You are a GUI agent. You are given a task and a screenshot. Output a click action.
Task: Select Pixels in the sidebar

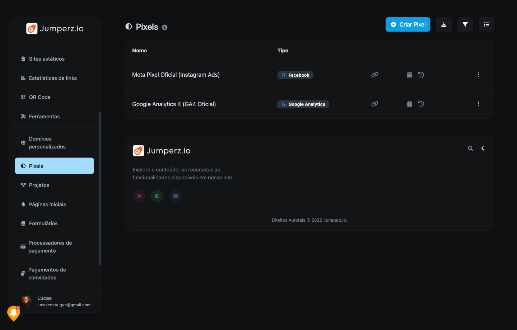[x=54, y=166]
